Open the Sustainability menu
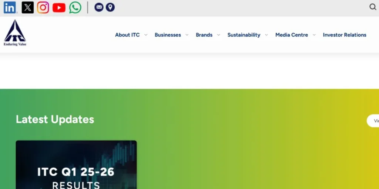 (244, 35)
